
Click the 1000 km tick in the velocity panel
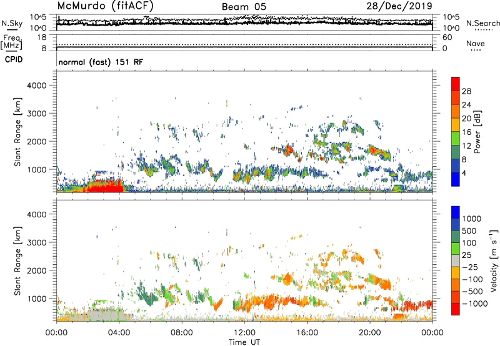(37, 299)
